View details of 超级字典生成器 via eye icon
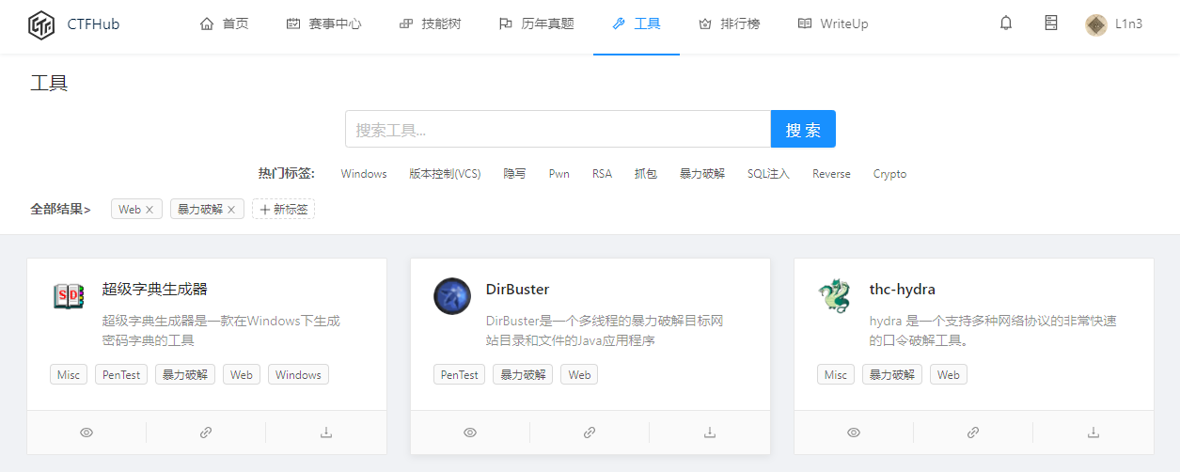The height and width of the screenshot is (472, 1180). pyautogui.click(x=87, y=433)
